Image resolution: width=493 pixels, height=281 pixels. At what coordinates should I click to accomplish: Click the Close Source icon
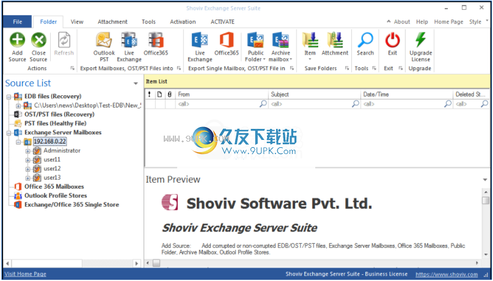click(38, 40)
